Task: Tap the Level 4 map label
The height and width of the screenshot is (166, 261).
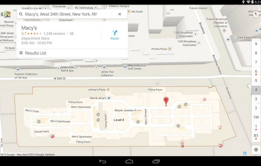Action: [x=119, y=120]
